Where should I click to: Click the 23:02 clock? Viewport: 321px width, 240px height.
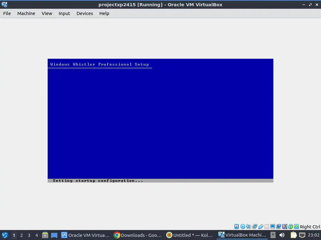(x=313, y=235)
